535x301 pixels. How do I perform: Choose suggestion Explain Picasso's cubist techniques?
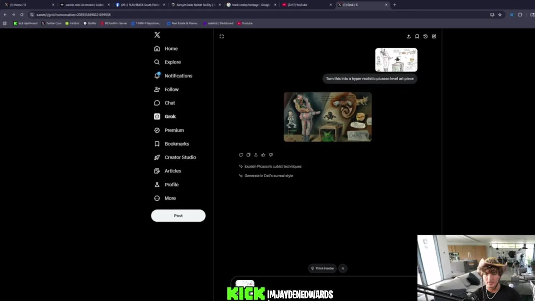270,166
